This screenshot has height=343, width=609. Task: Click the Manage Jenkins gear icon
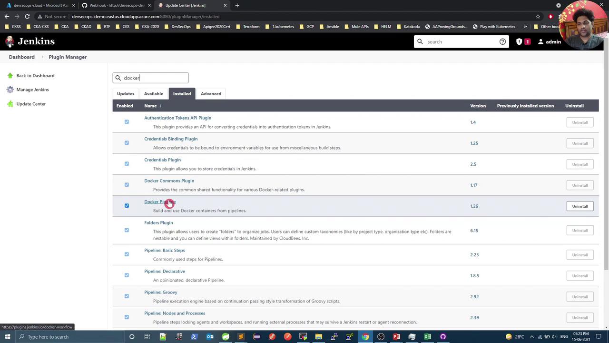pyautogui.click(x=10, y=90)
